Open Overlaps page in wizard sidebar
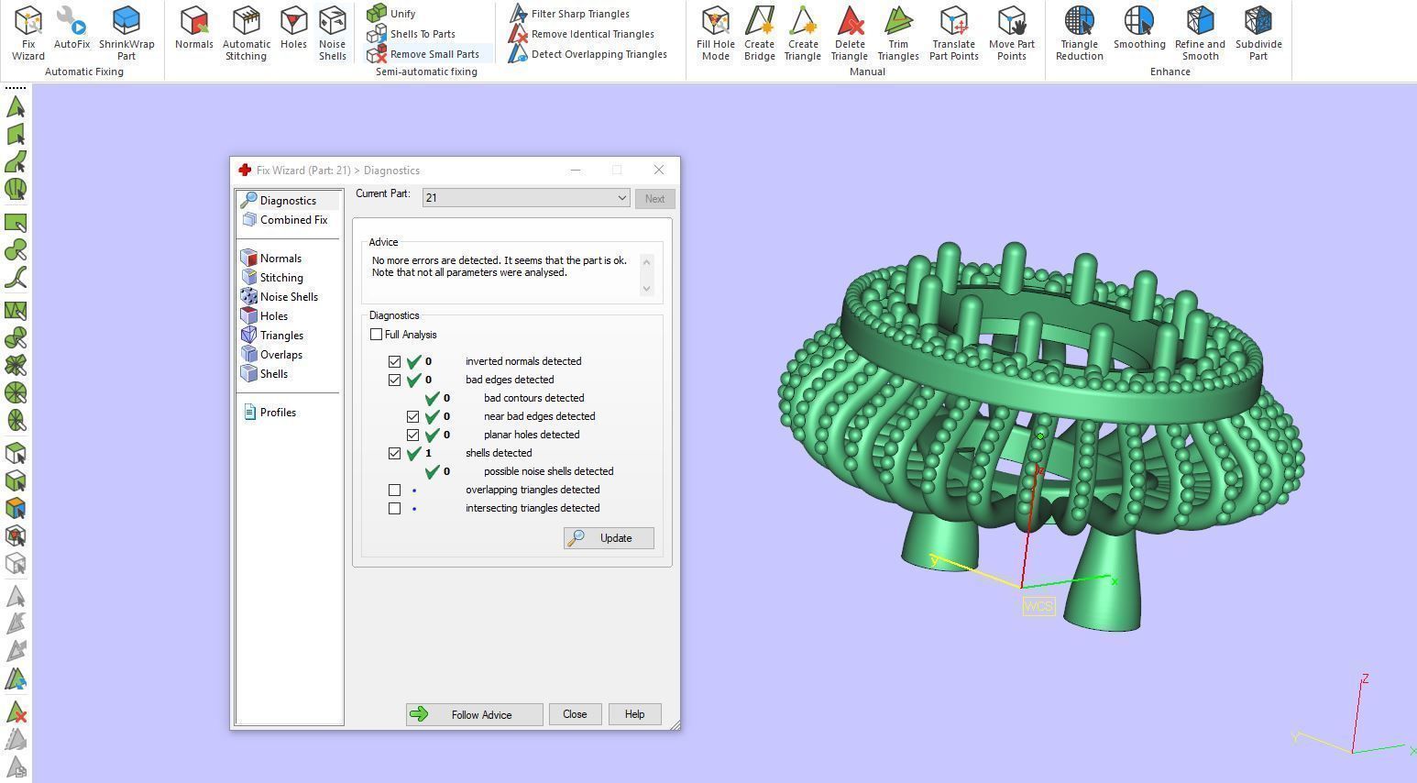Viewport: 1417px width, 783px height. [x=280, y=355]
